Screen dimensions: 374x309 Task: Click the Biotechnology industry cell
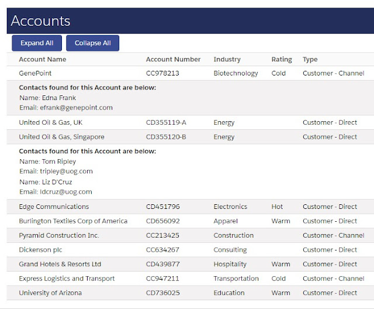[x=236, y=74]
